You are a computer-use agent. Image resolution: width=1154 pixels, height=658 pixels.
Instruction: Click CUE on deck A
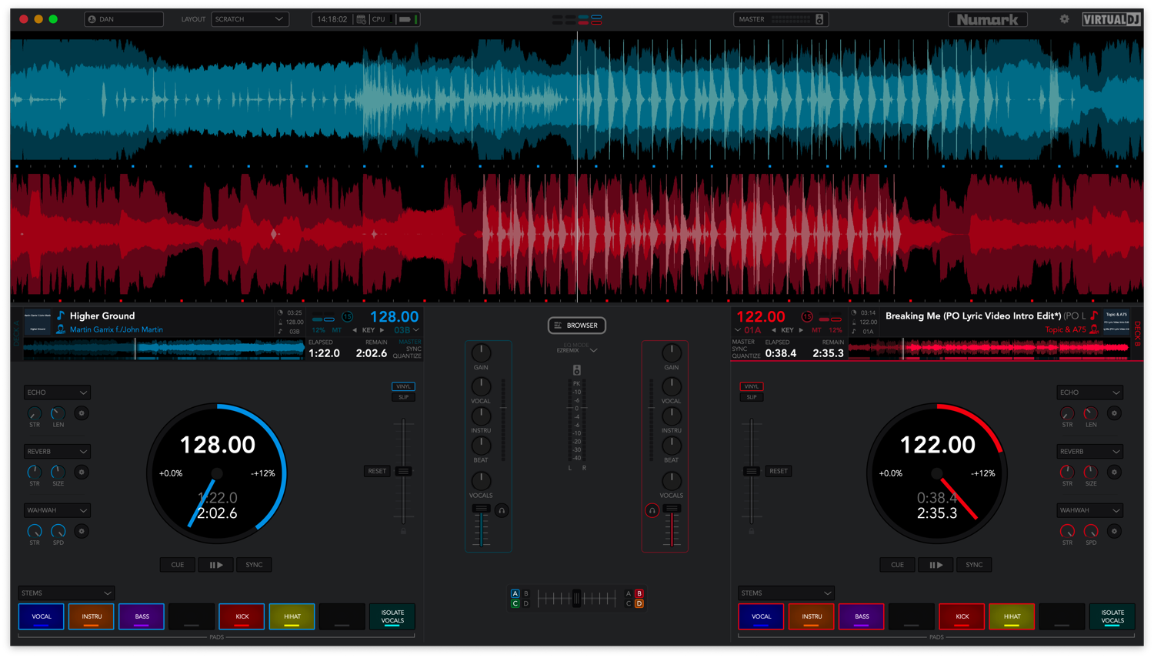[177, 564]
